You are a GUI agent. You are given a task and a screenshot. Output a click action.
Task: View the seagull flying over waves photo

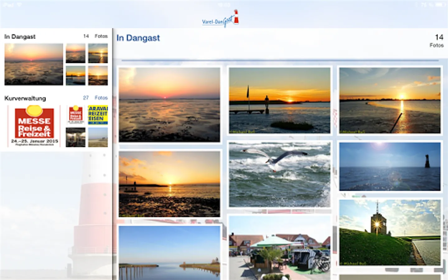click(x=279, y=174)
